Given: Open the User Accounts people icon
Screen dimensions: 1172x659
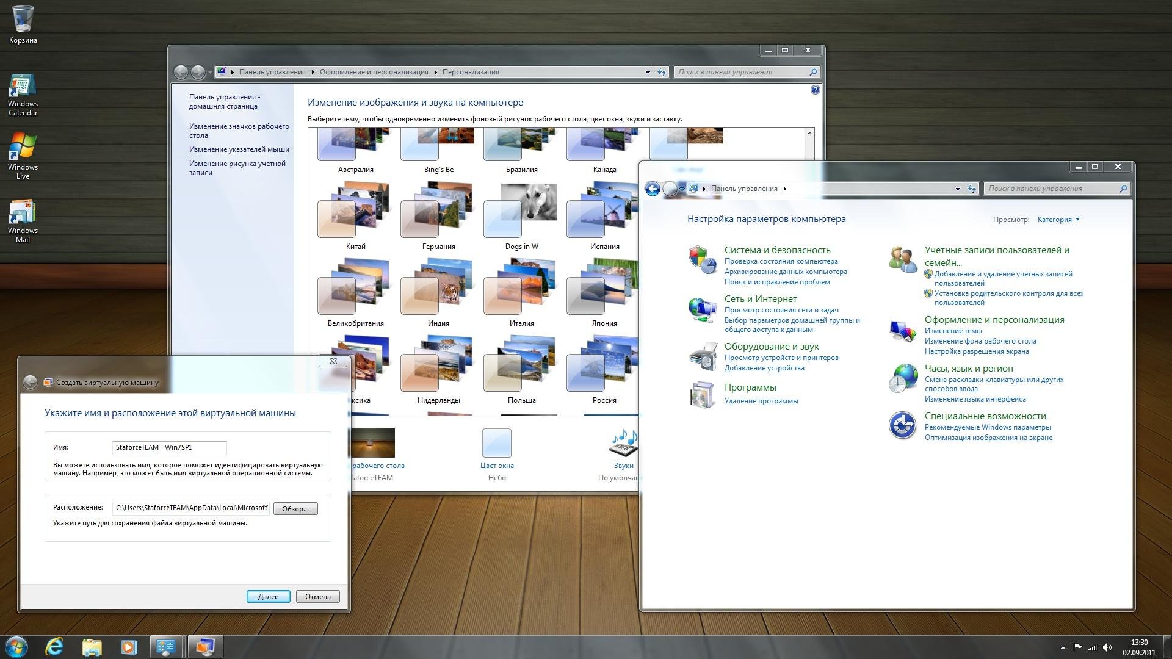Looking at the screenshot, I should point(902,259).
